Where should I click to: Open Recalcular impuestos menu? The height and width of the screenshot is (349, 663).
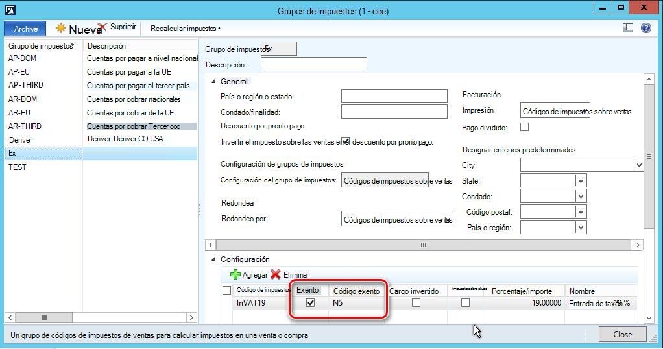pyautogui.click(x=186, y=29)
